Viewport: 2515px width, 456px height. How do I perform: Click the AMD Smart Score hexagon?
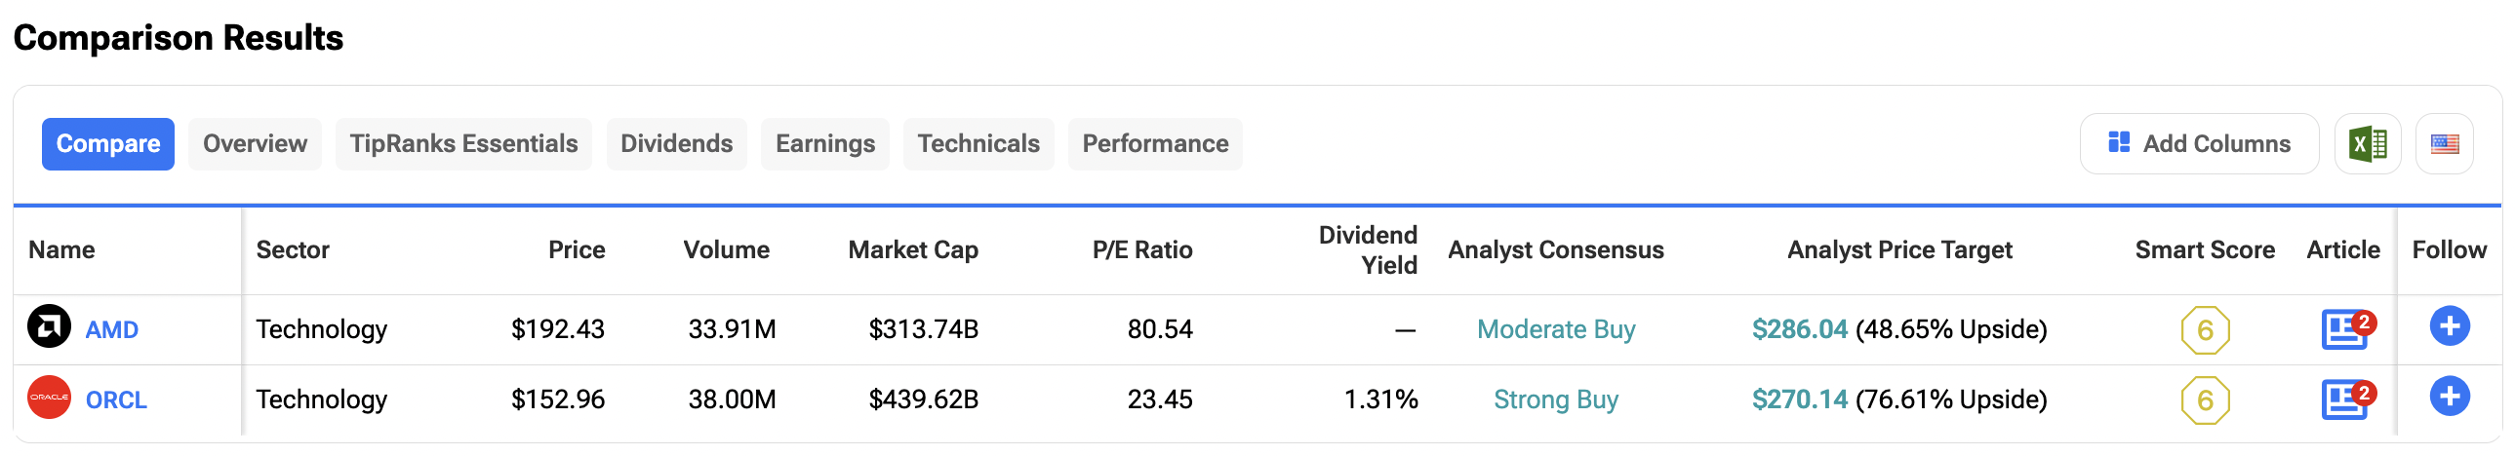[x=2205, y=330]
